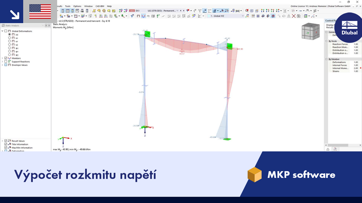Click the new node star icon
This screenshot has height=203, width=362.
[x=61, y=16]
